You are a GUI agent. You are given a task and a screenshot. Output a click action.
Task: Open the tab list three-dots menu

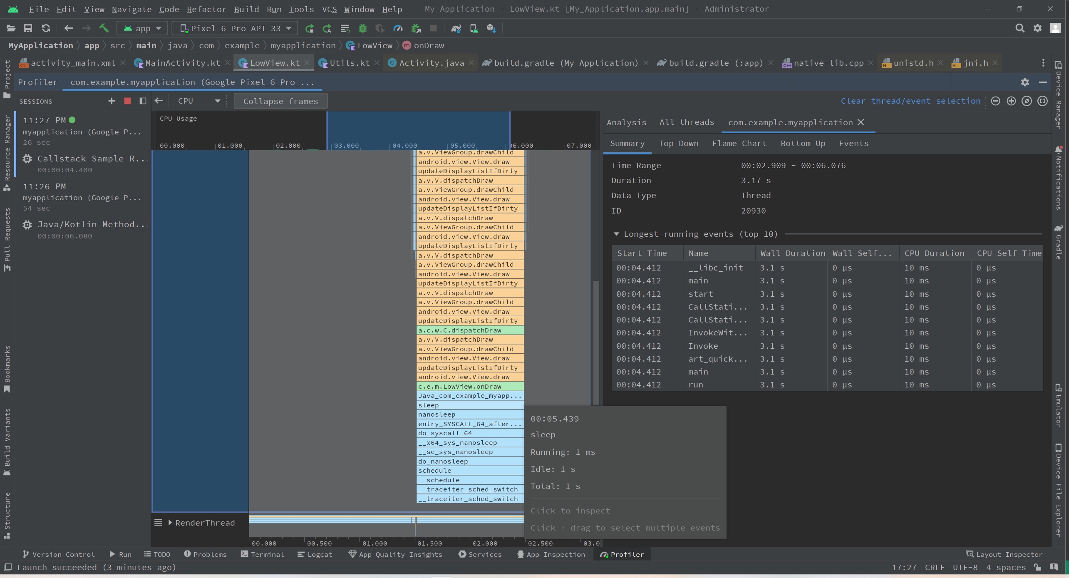pyautogui.click(x=1043, y=63)
